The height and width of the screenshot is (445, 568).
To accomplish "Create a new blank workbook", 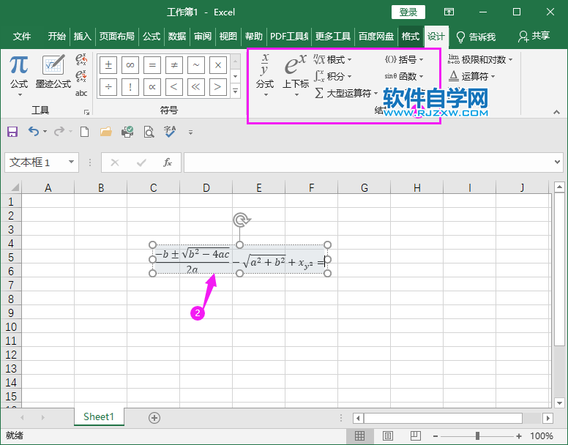I will (x=84, y=132).
